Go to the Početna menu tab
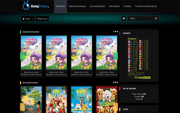 coord(60,6)
